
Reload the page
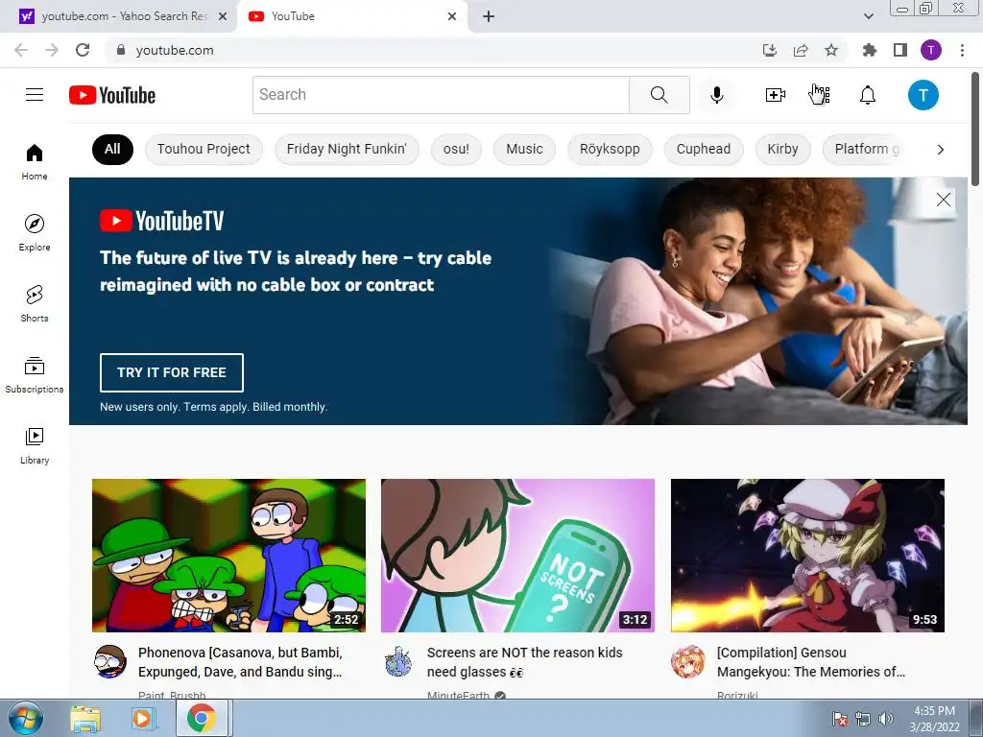click(83, 50)
